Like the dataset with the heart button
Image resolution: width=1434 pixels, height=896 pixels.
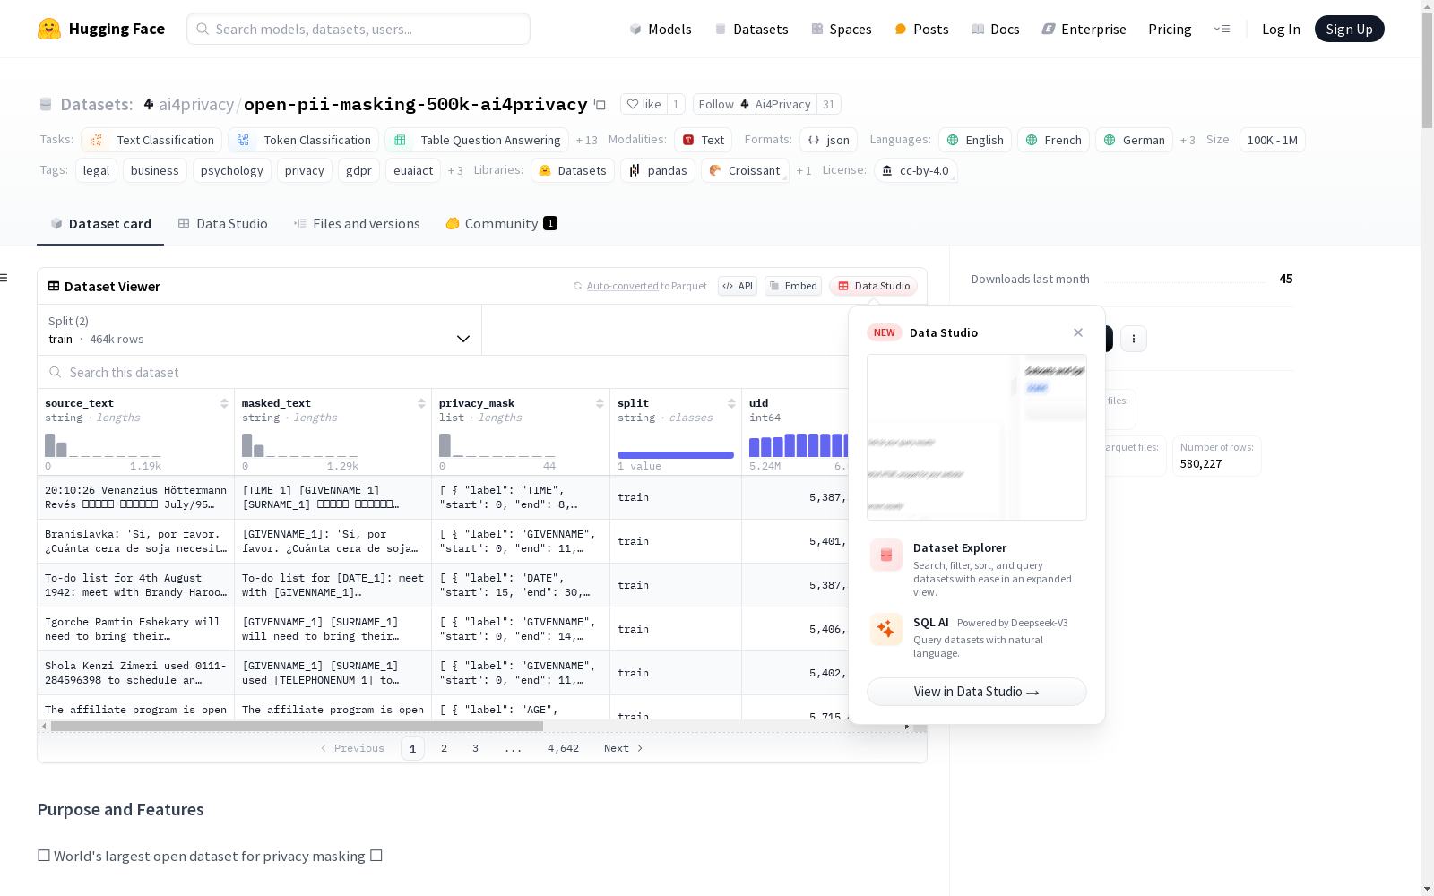[x=644, y=104]
